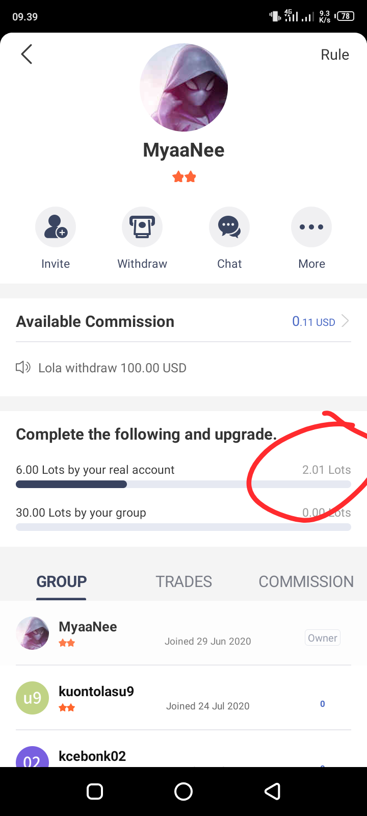Viewport: 367px width, 816px height.
Task: Tap Android recent apps square
Action: (95, 792)
